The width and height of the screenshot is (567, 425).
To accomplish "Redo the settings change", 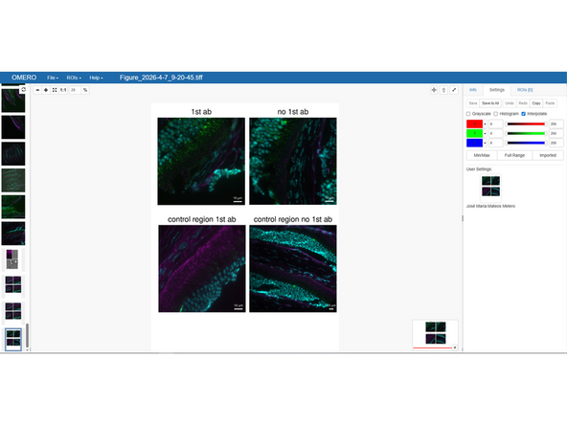I will point(523,103).
